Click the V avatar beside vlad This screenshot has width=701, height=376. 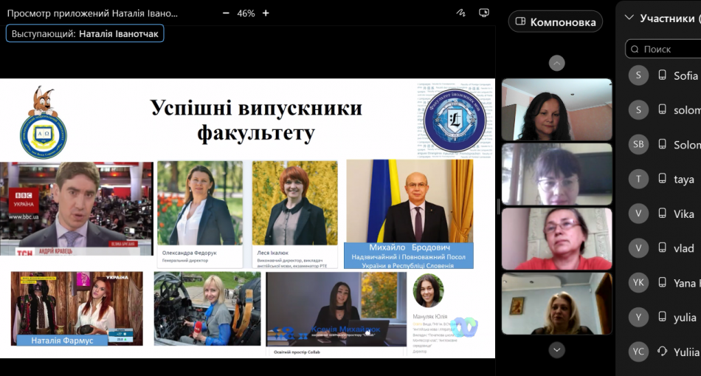coord(638,248)
